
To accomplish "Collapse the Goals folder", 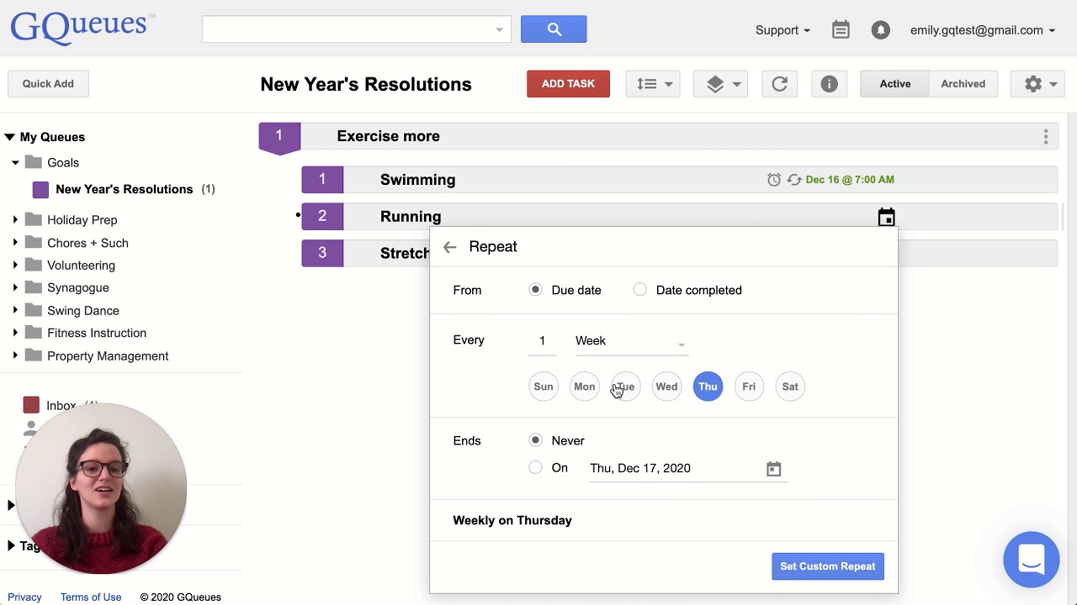I will point(15,163).
